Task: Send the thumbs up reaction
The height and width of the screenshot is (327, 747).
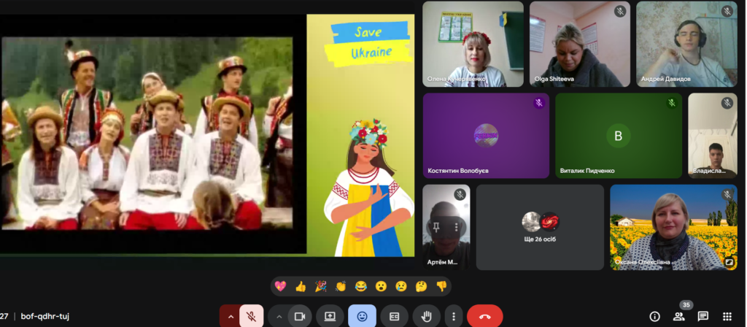Action: pyautogui.click(x=301, y=286)
